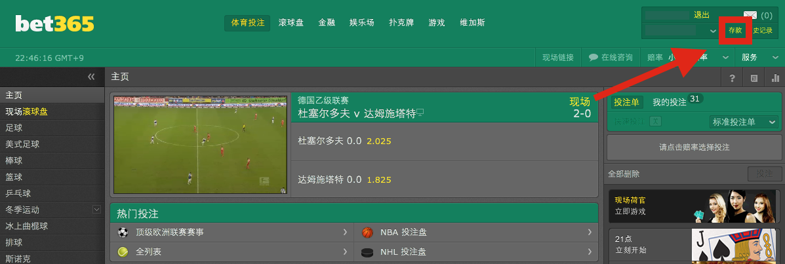Image resolution: width=785 pixels, height=264 pixels.
Task: Open the mail envelope inbox icon
Action: coord(750,16)
